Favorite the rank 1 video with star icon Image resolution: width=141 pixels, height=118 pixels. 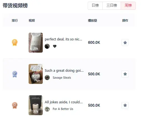point(125,43)
